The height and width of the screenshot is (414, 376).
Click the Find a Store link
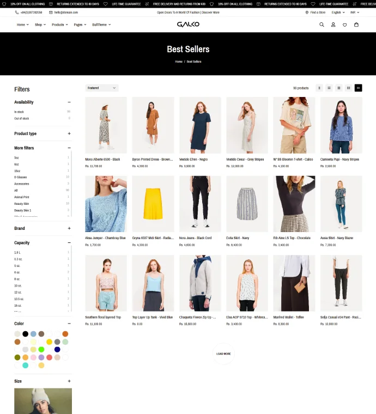pos(318,13)
